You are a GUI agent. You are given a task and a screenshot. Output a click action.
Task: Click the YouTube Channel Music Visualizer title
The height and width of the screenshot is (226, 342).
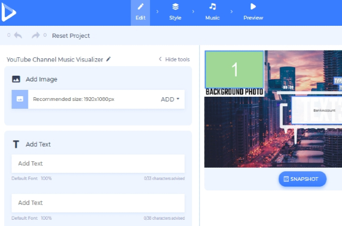tap(55, 59)
